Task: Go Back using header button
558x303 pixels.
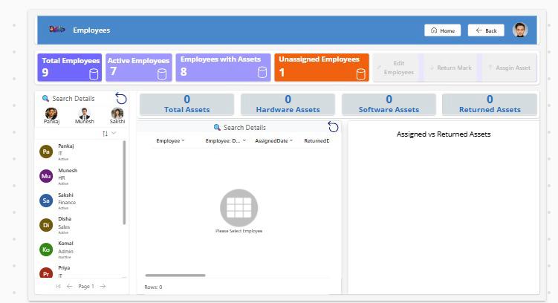Action: coord(486,30)
